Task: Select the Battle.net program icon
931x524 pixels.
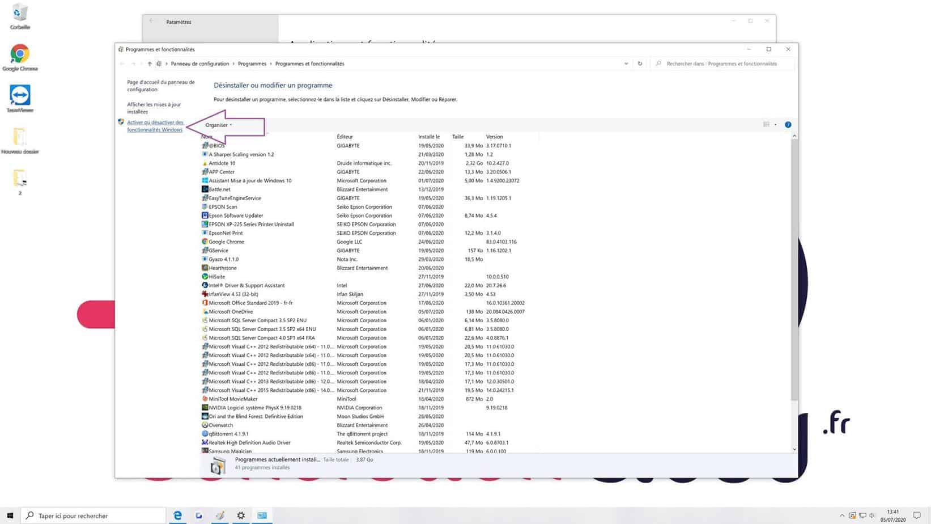Action: (x=205, y=189)
